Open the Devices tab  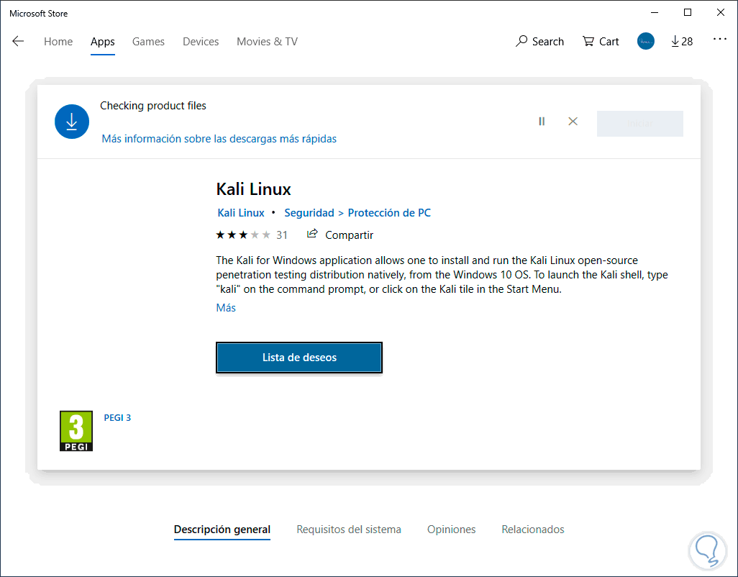(x=201, y=42)
